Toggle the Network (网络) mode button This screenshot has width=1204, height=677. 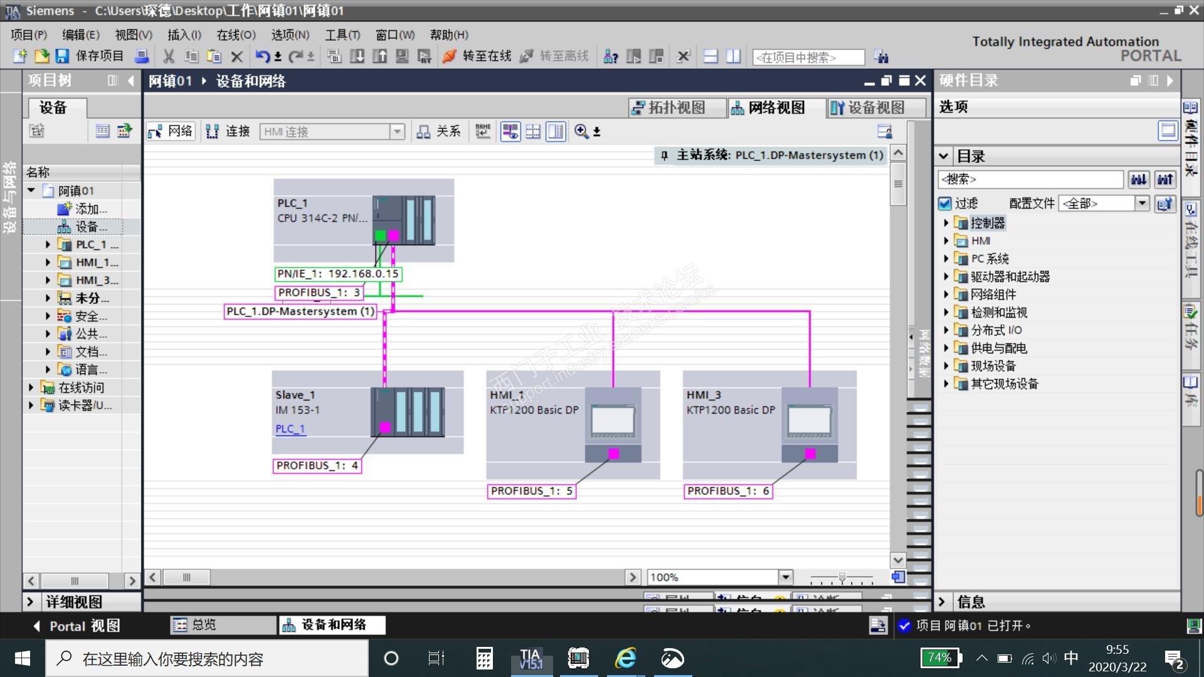tap(171, 131)
